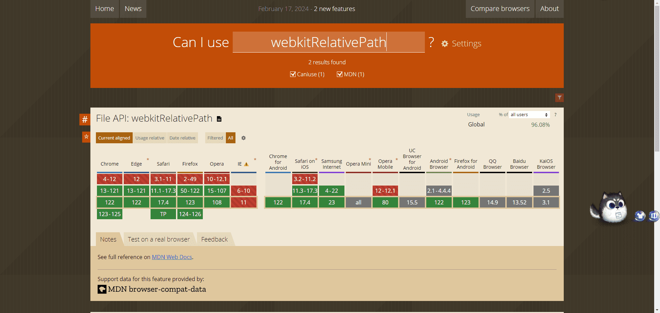Click the IE 11 version cell
This screenshot has height=313, width=660.
coord(244,202)
